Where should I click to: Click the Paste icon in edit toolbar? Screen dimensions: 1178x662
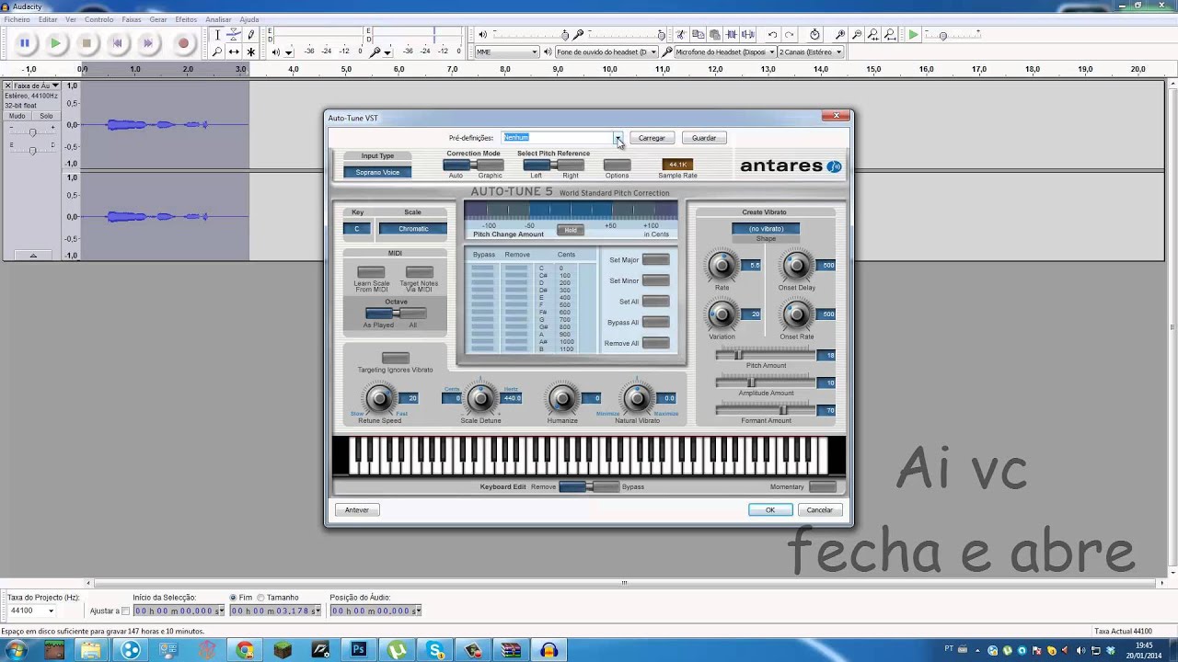[713, 35]
